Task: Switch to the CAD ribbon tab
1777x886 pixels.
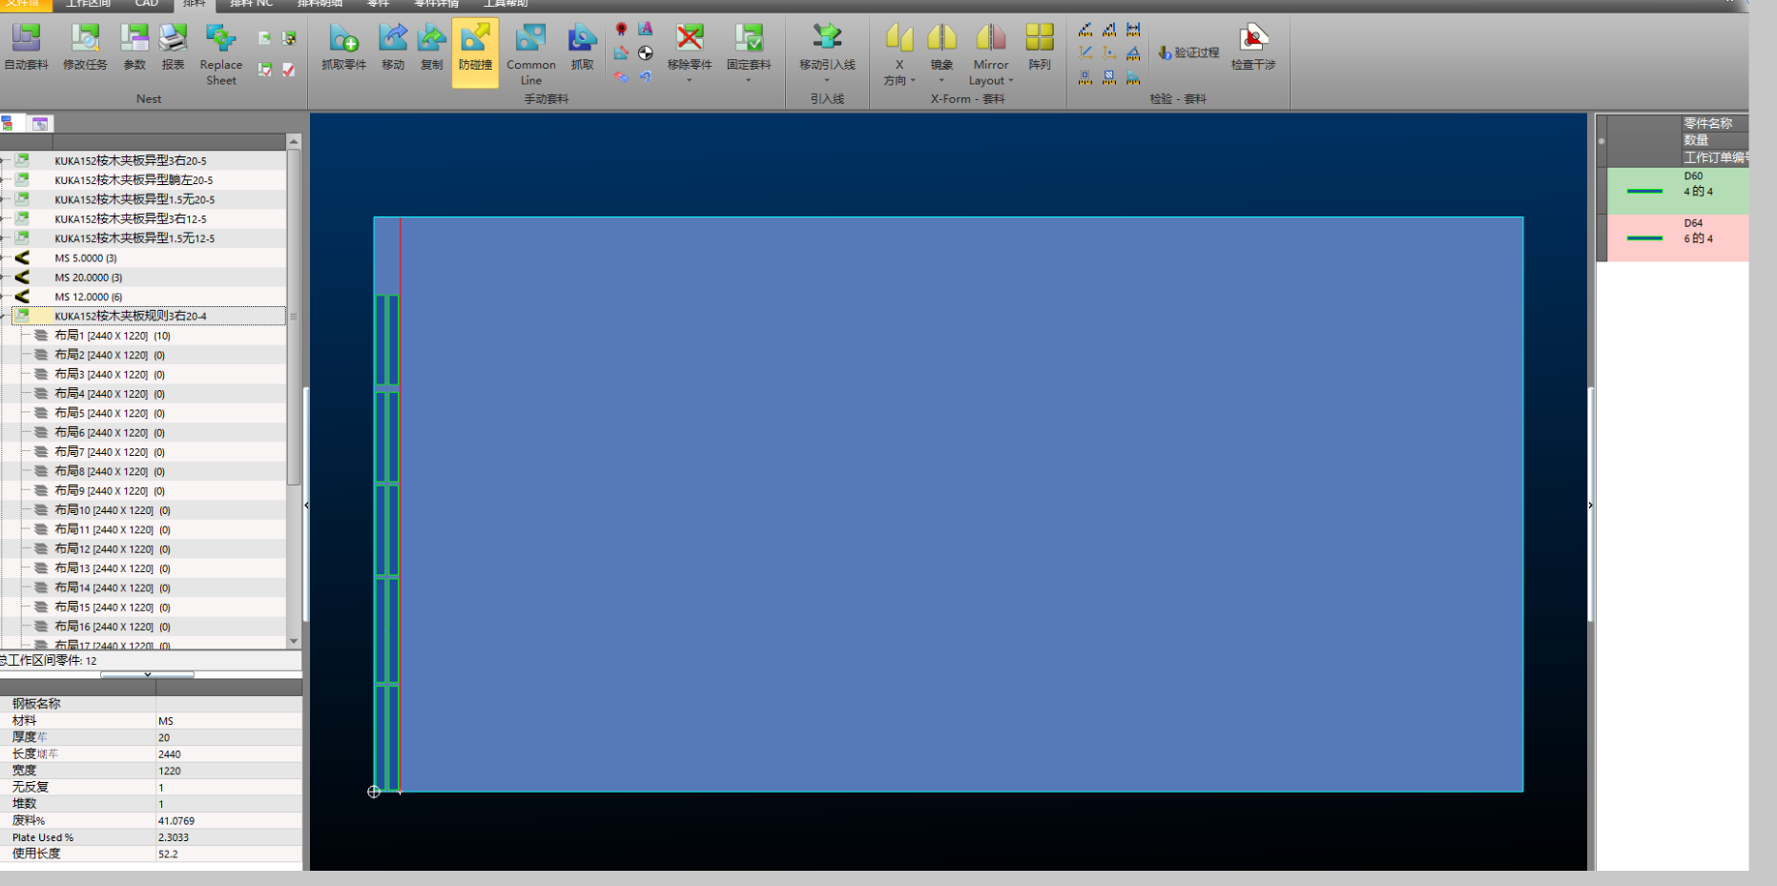Action: point(146,4)
